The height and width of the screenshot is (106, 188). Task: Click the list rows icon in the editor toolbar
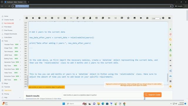pos(52,18)
